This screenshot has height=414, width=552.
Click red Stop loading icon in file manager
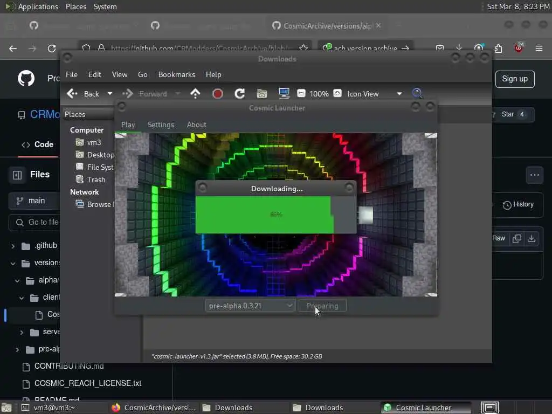point(218,94)
